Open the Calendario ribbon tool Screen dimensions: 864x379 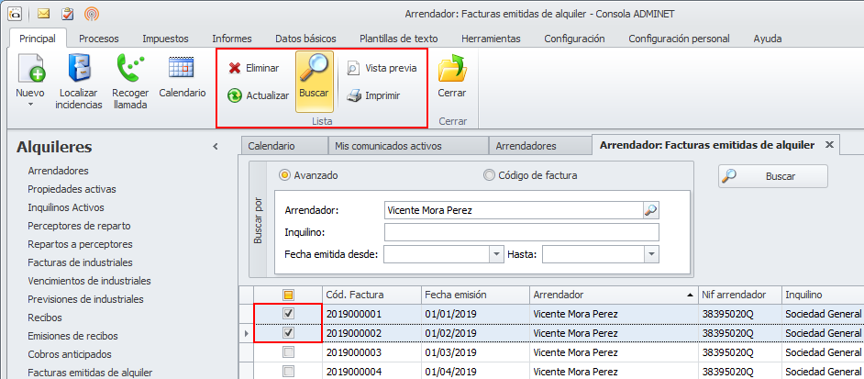[x=183, y=77]
